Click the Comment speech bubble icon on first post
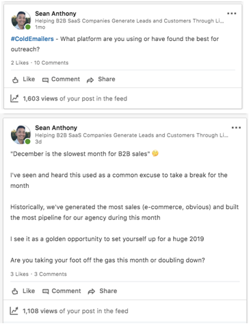Screen dimensions: 251x328 45,80
